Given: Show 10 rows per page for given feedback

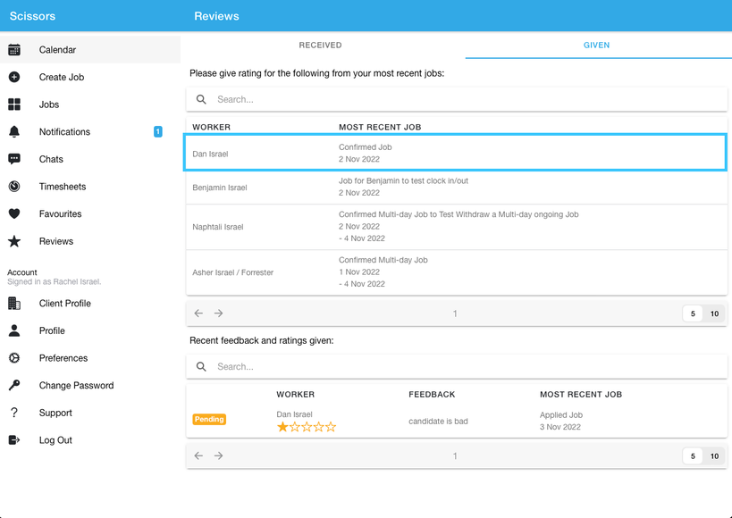Looking at the screenshot, I should (x=714, y=456).
